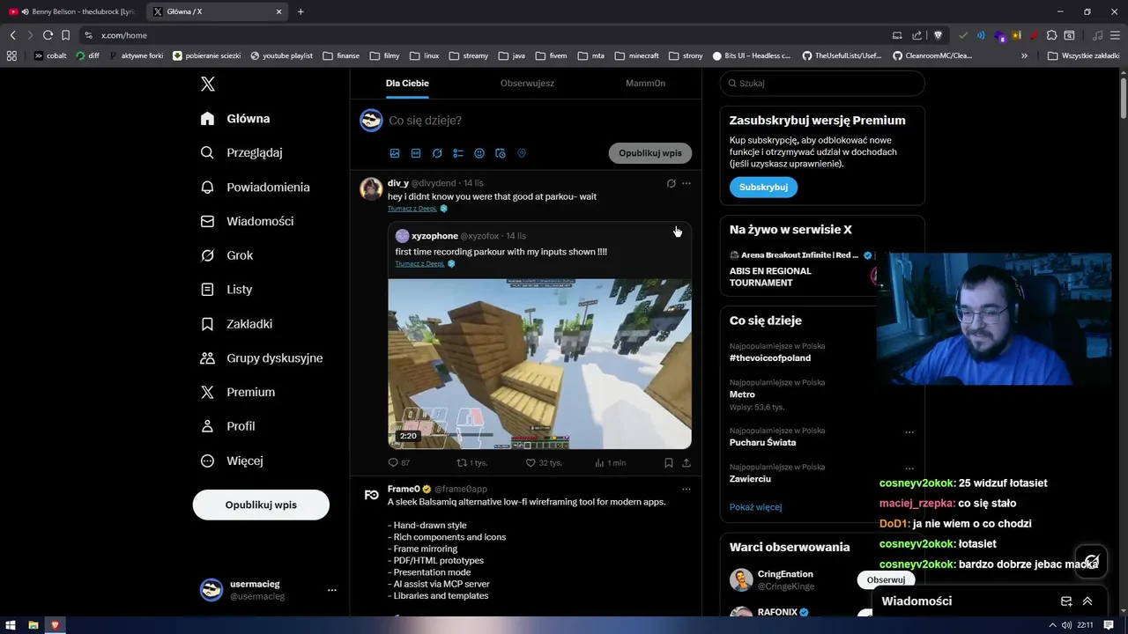Open the apps grid icon in bookmarks bar
Image resolution: width=1128 pixels, height=634 pixels.
(x=11, y=55)
